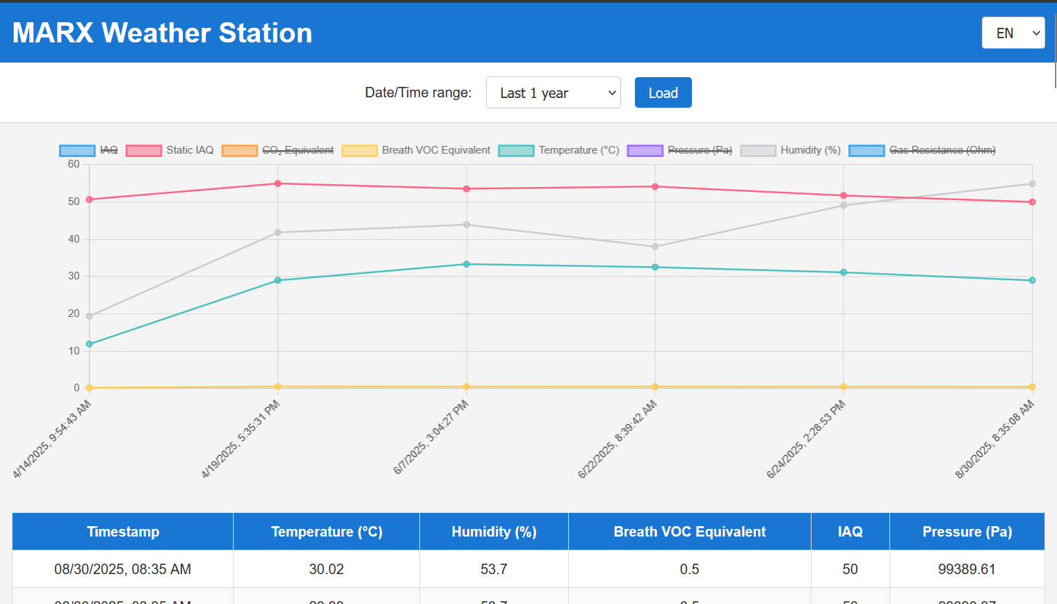
Task: Toggle the Temperature (°C) legend label
Action: tap(579, 150)
